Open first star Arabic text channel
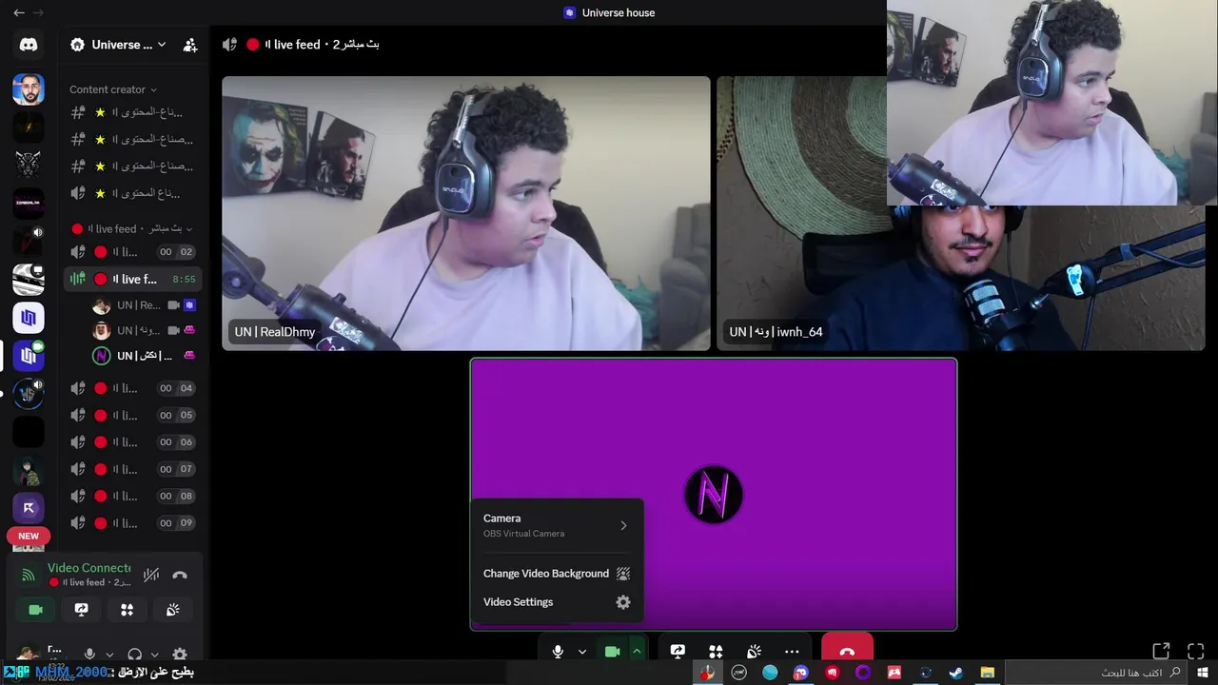This screenshot has height=685, width=1218. [x=132, y=112]
